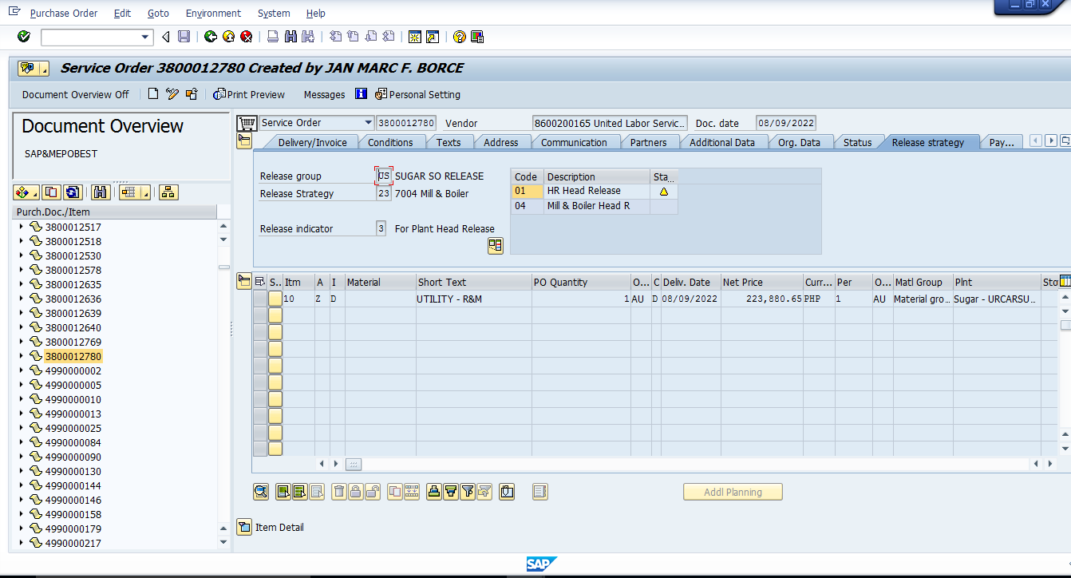
Task: Select the row selector for item 10
Action: click(x=260, y=299)
